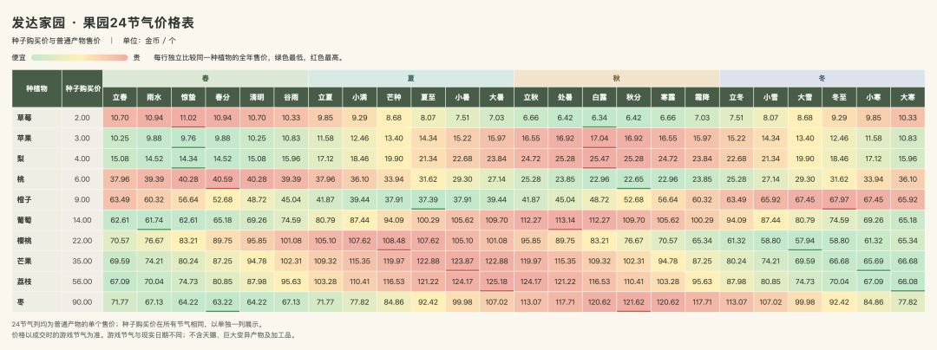Click the 惊蛰 column header

pos(188,97)
